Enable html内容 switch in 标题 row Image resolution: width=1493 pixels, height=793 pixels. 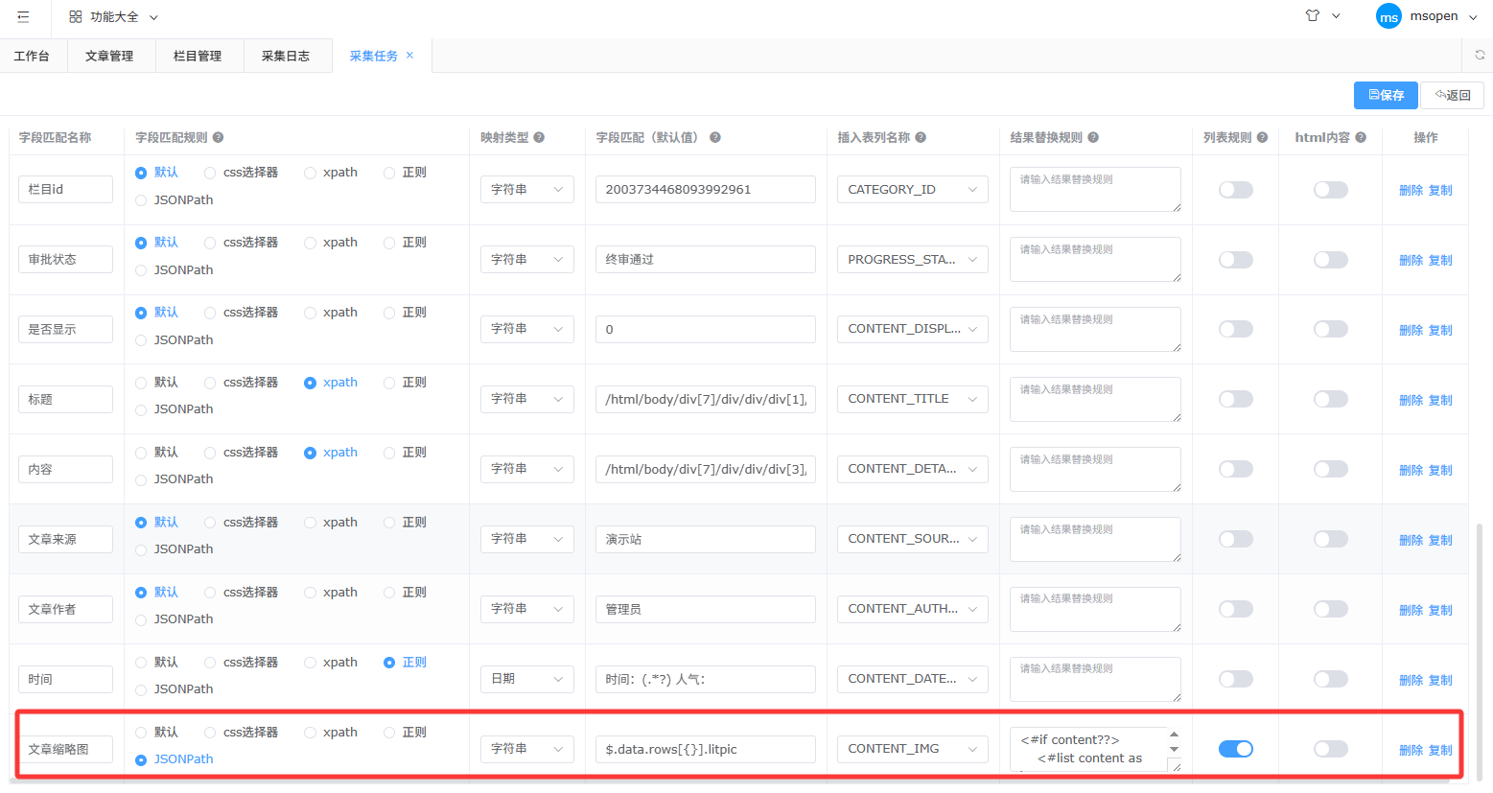click(x=1330, y=400)
